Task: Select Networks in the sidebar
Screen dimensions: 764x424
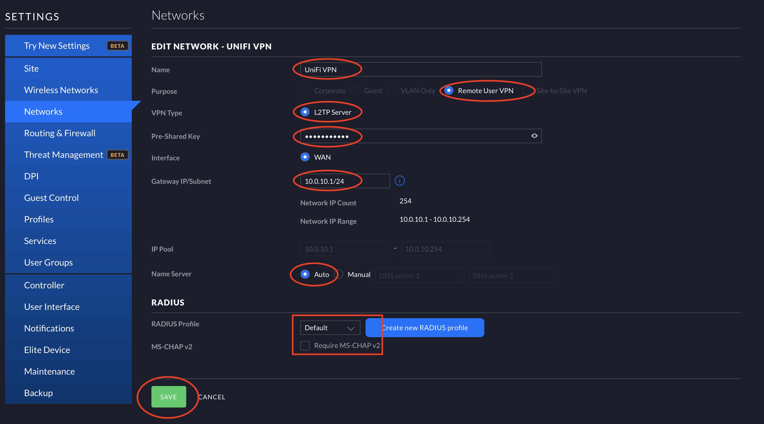Action: point(68,112)
